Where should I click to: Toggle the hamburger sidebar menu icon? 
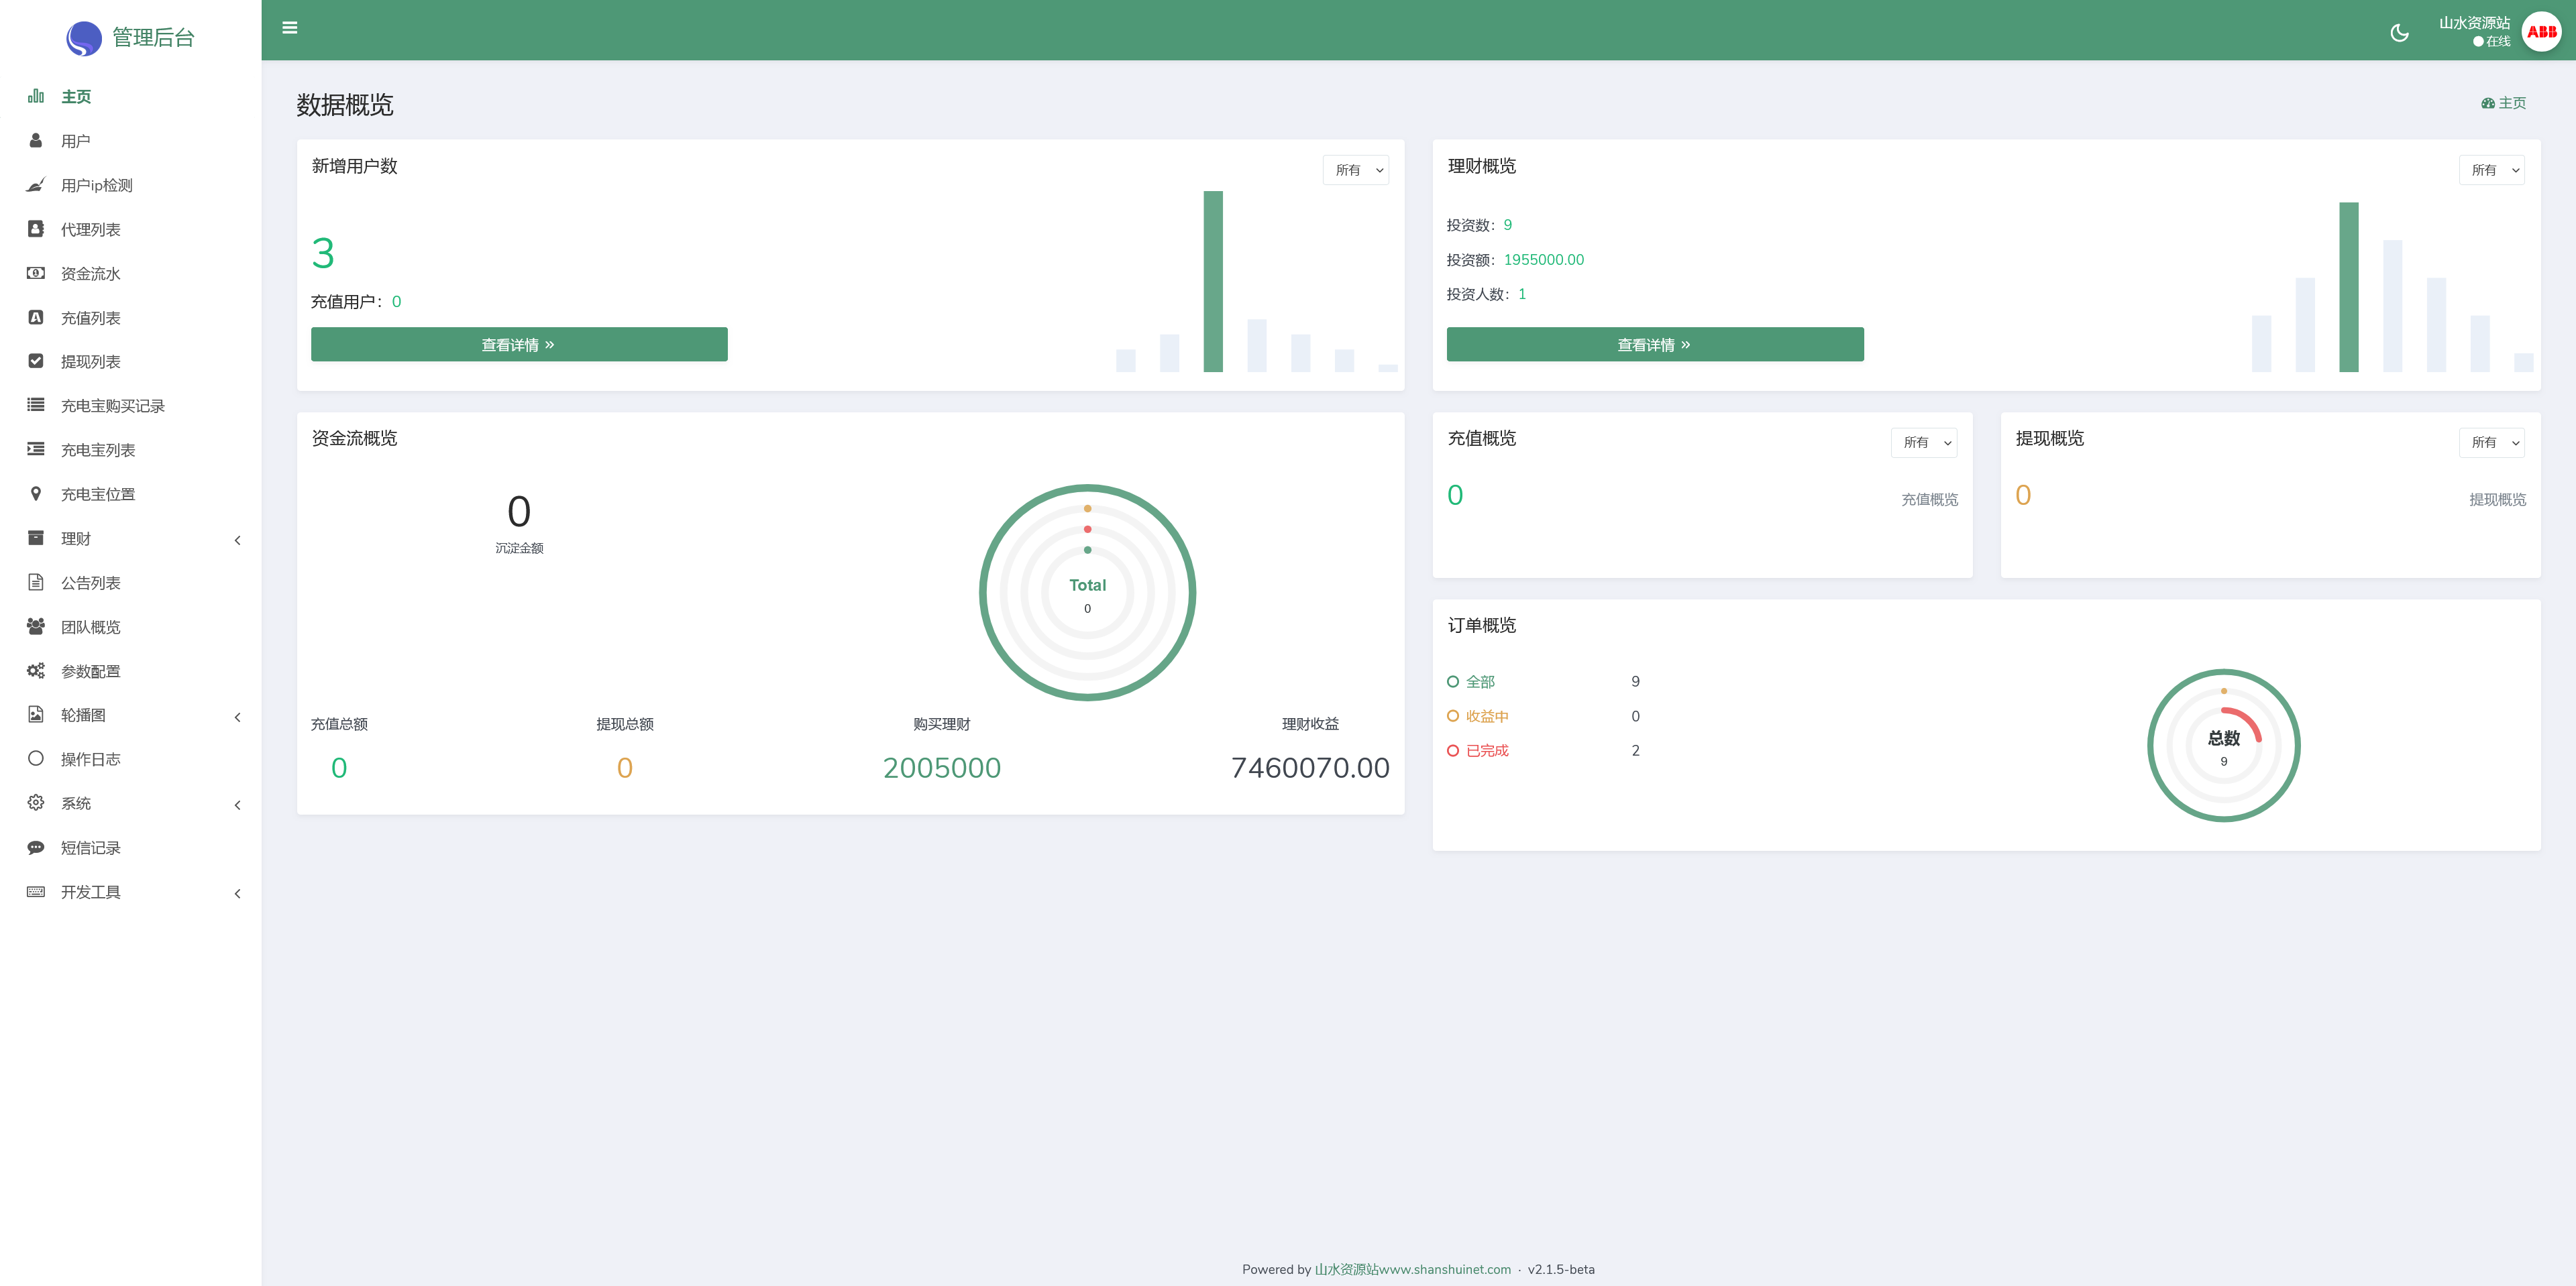click(x=290, y=28)
